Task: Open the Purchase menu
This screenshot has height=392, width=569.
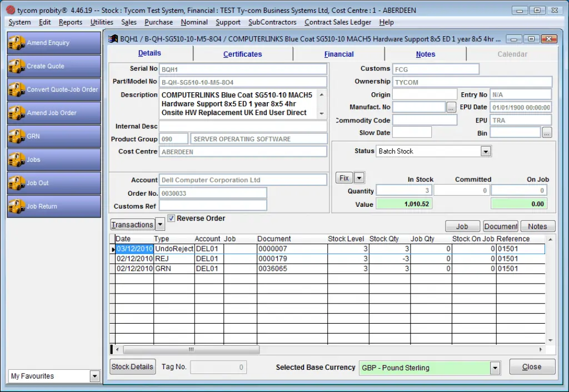Action: [x=158, y=22]
